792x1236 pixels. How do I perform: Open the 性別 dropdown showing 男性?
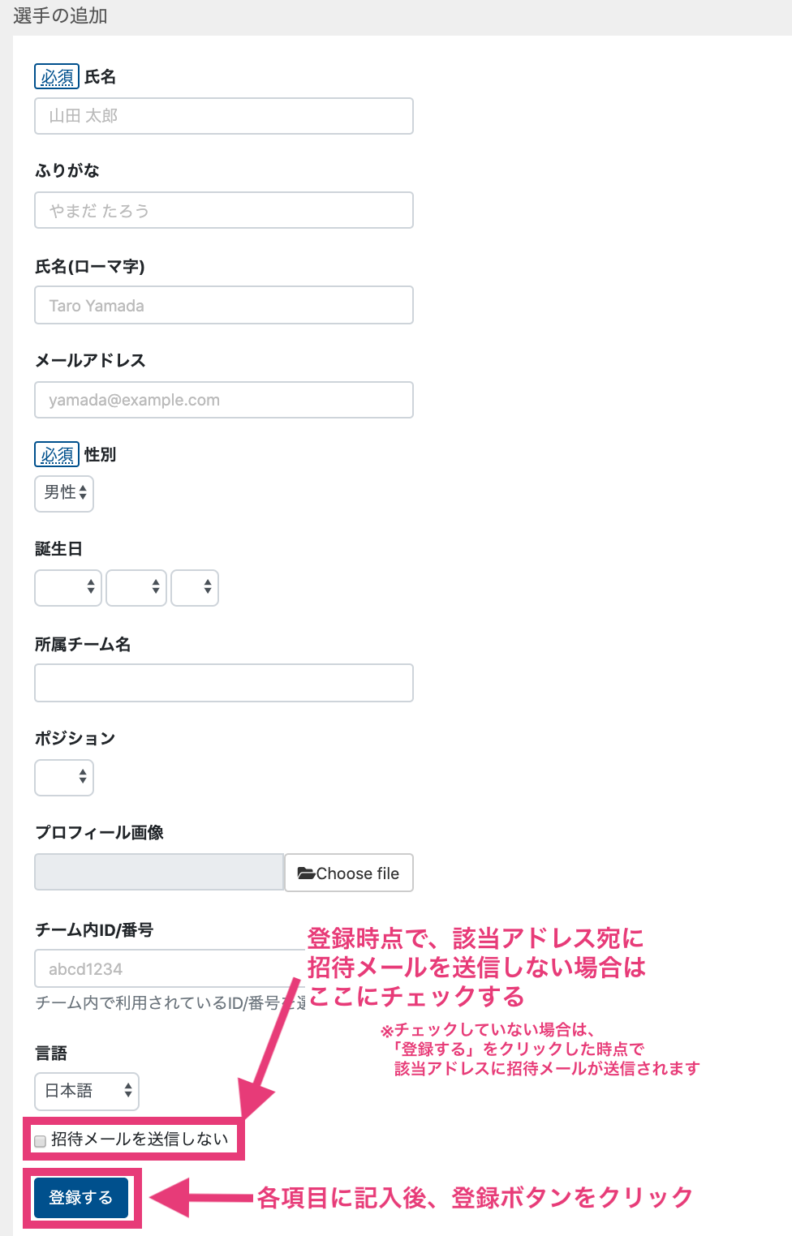(x=64, y=493)
